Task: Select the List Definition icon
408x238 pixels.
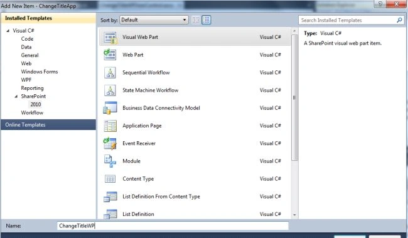Action: tap(110, 214)
